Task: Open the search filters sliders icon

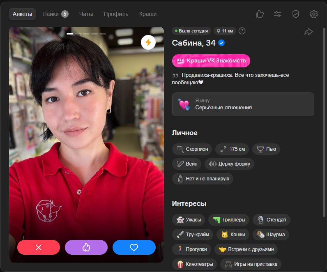Action: (278, 14)
